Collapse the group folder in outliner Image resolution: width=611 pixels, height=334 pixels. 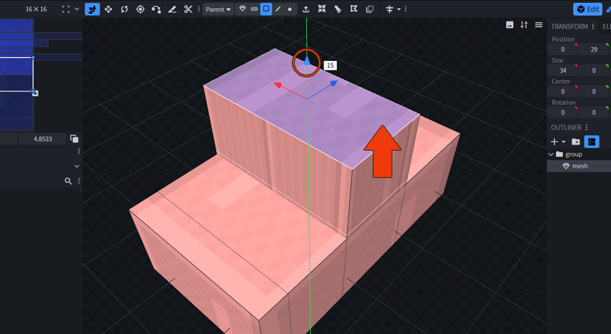tap(551, 154)
